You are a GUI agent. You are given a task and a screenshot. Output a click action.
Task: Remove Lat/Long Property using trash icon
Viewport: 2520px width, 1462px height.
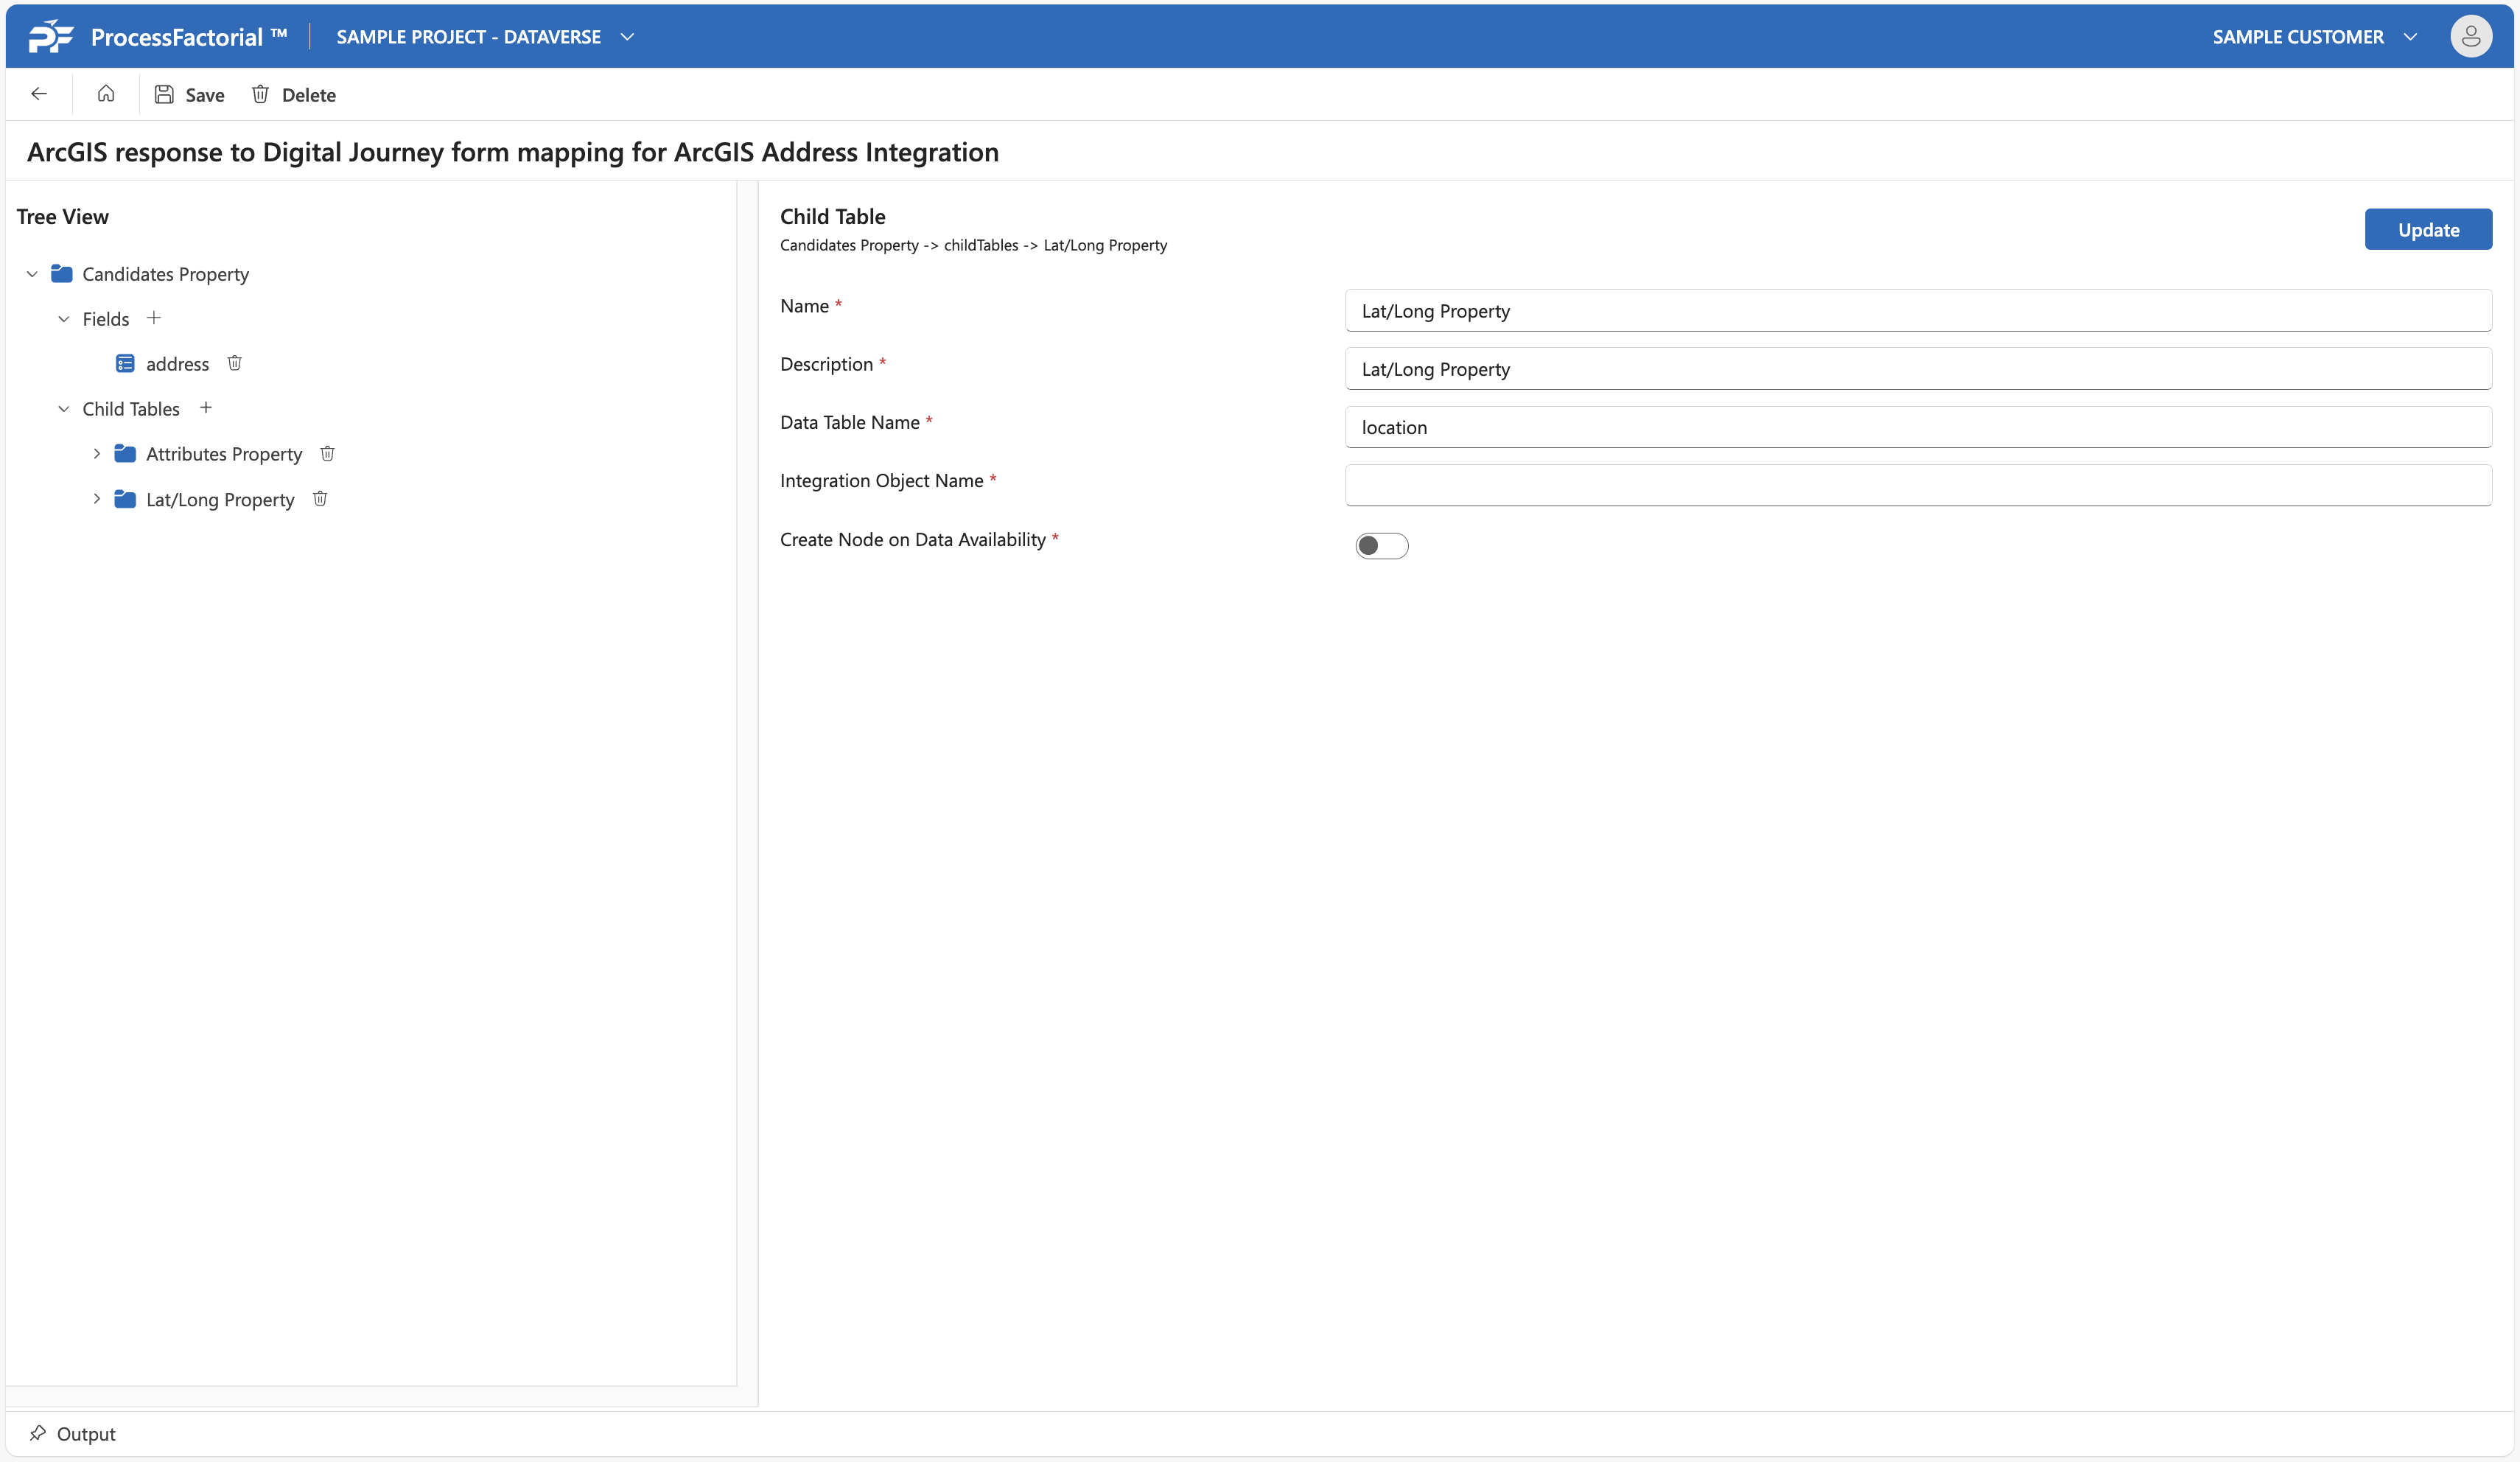[x=320, y=499]
